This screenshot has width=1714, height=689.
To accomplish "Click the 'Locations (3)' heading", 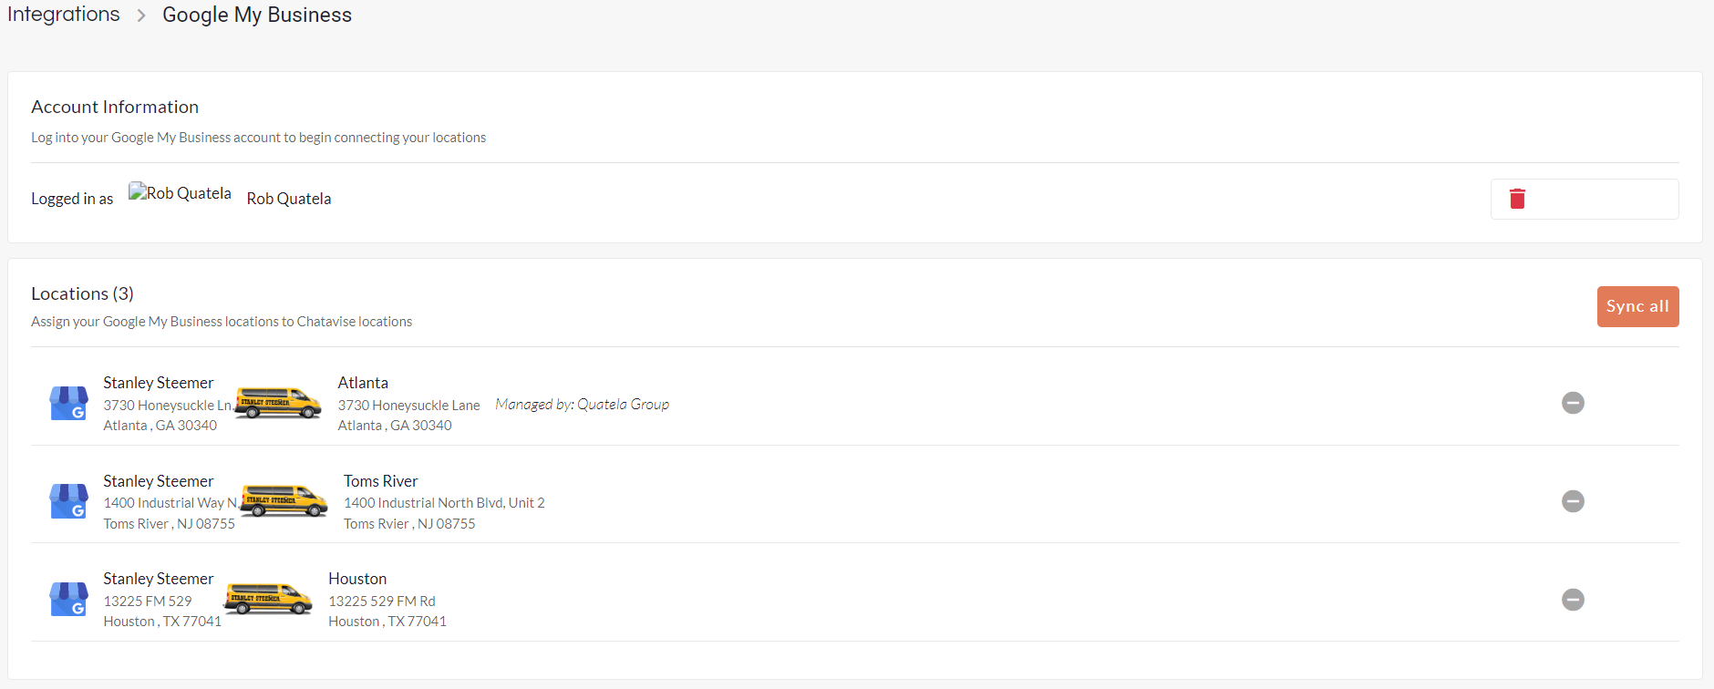I will (x=82, y=293).
